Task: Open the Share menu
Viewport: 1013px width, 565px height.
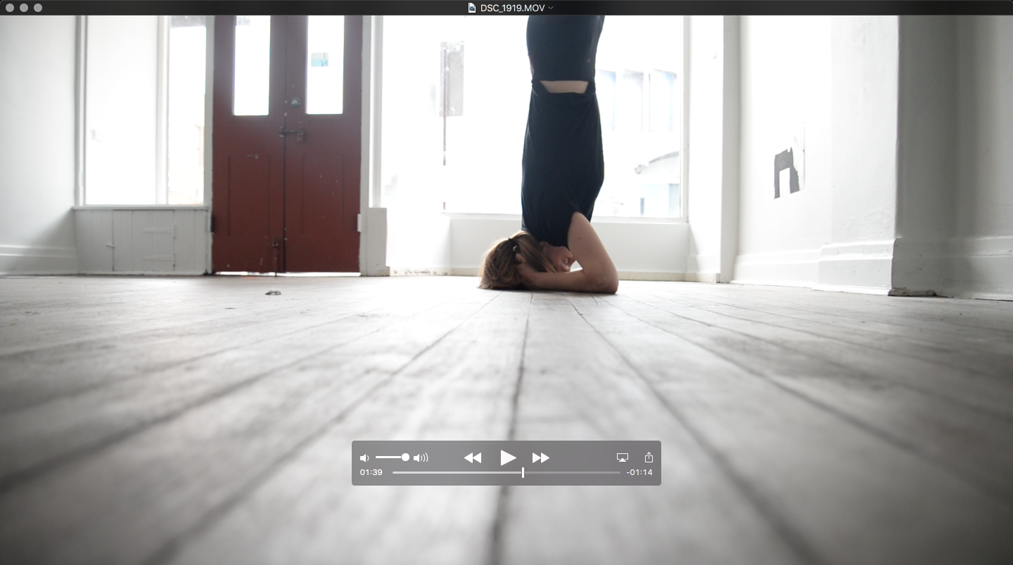Action: point(649,457)
